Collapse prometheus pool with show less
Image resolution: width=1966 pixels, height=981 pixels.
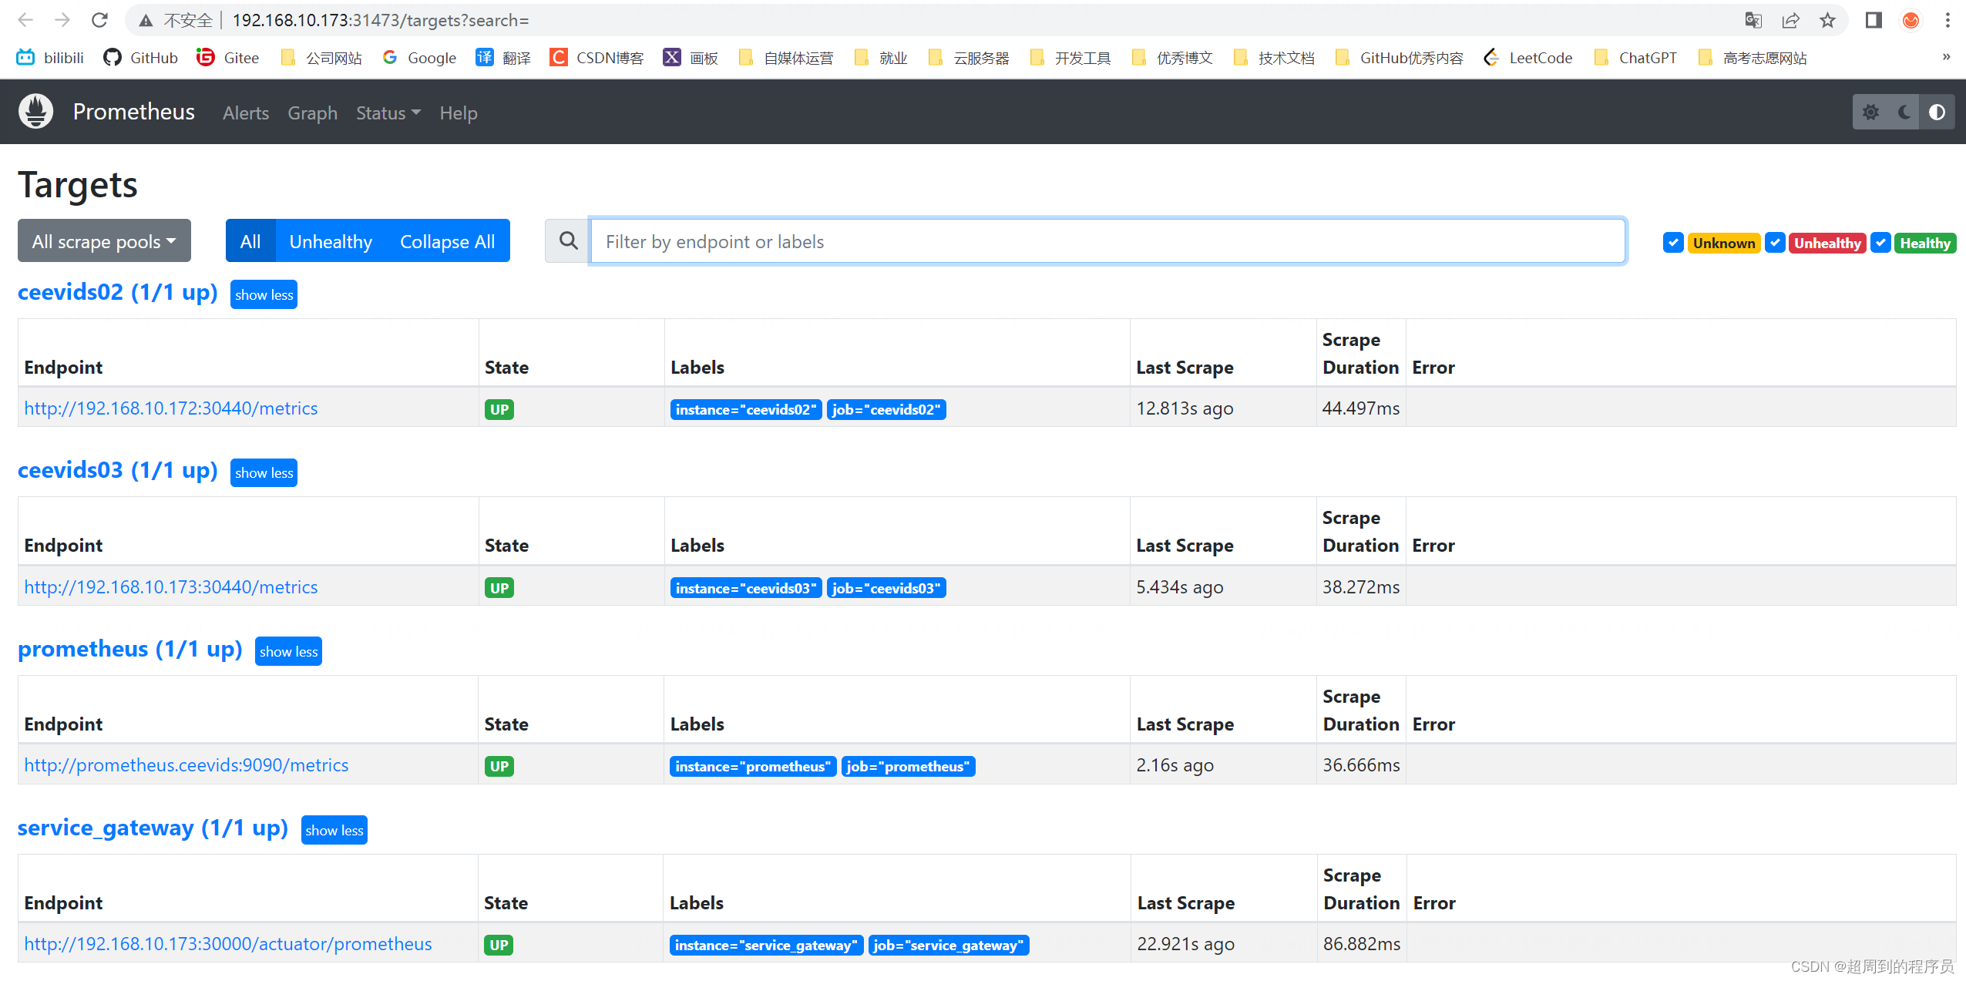[x=288, y=651]
